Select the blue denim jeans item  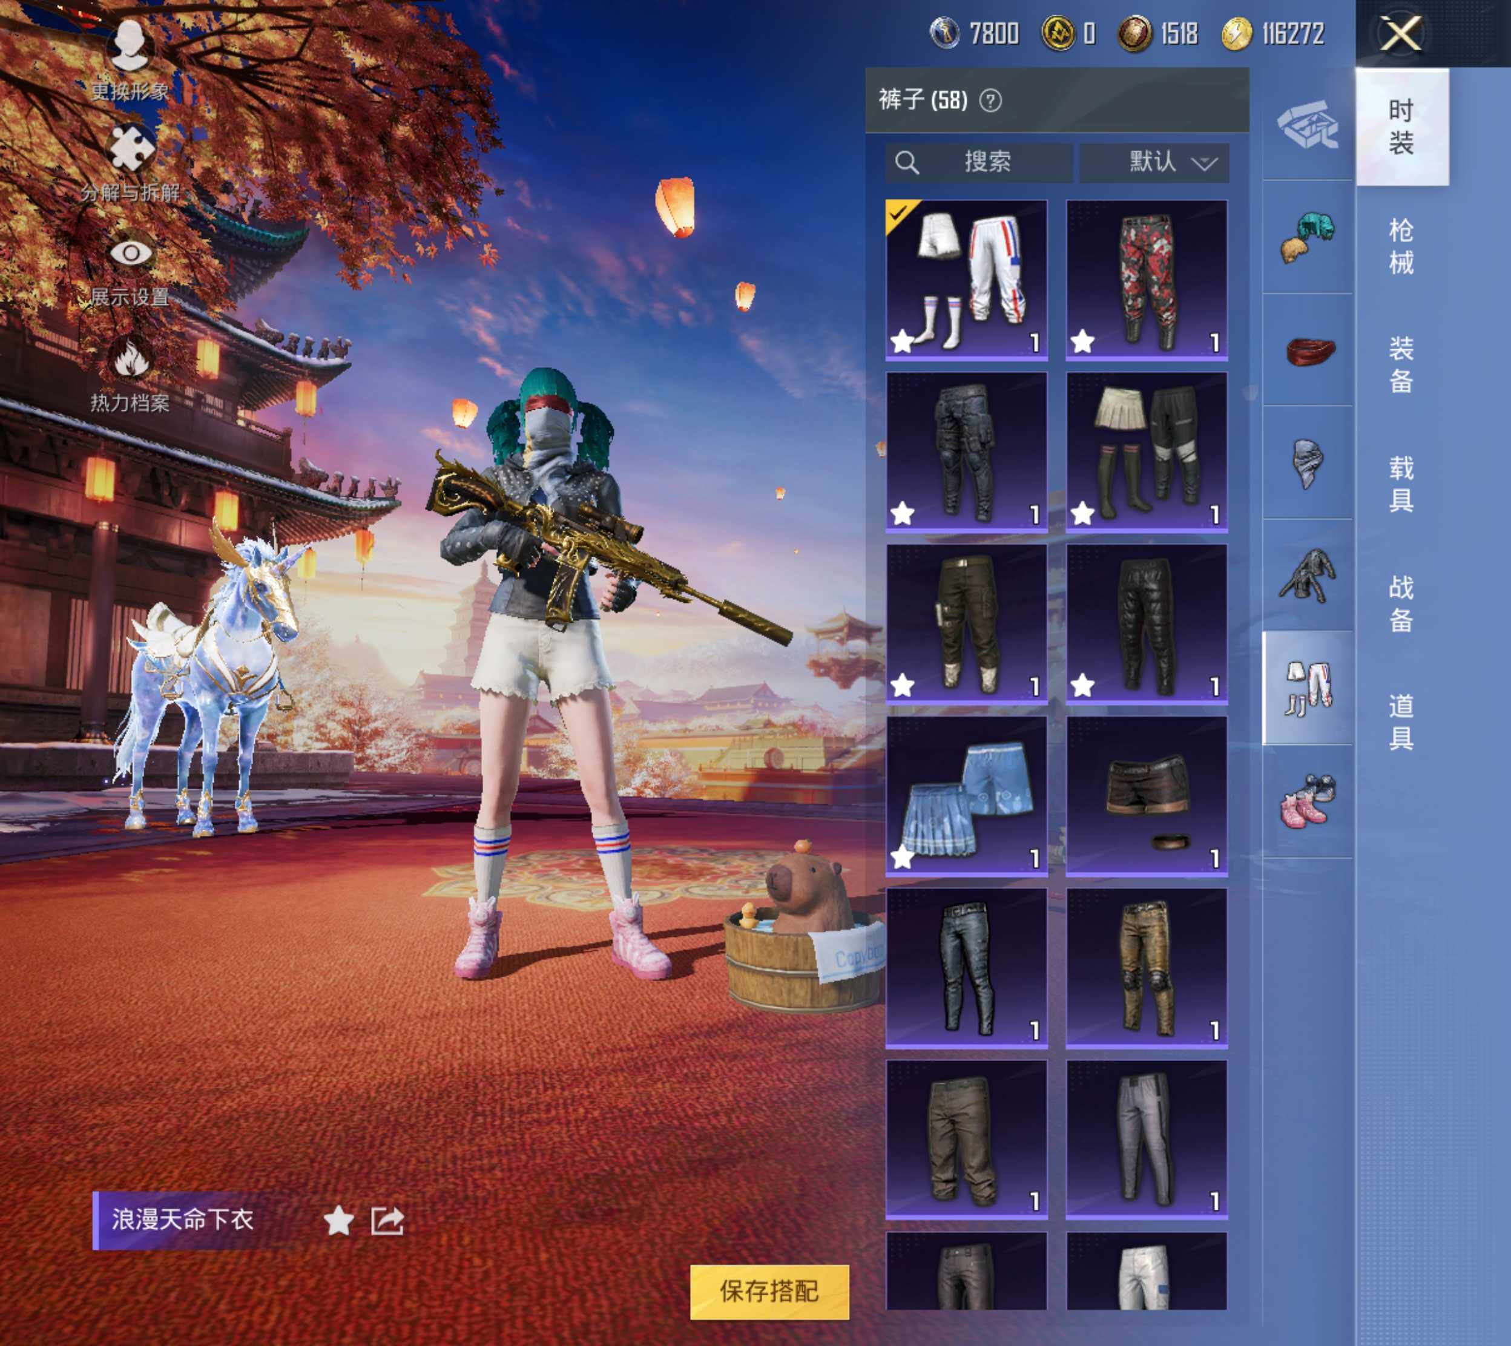click(967, 968)
